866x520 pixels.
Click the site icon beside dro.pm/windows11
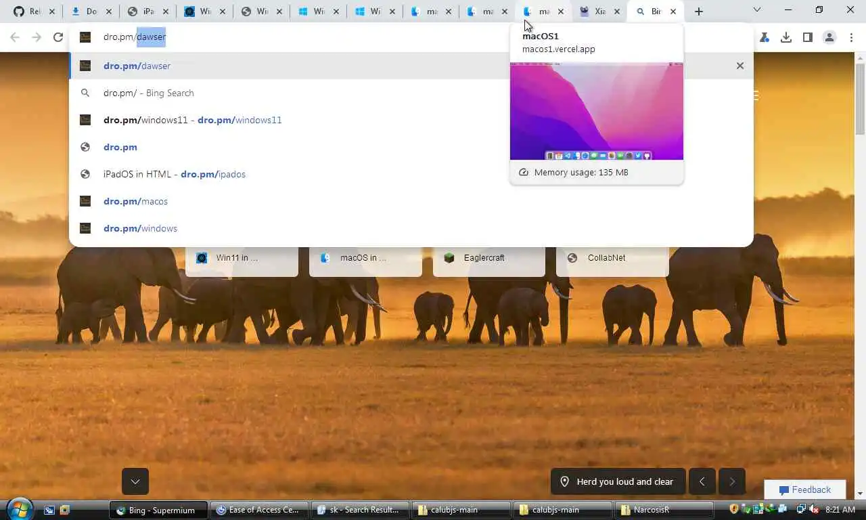point(85,120)
